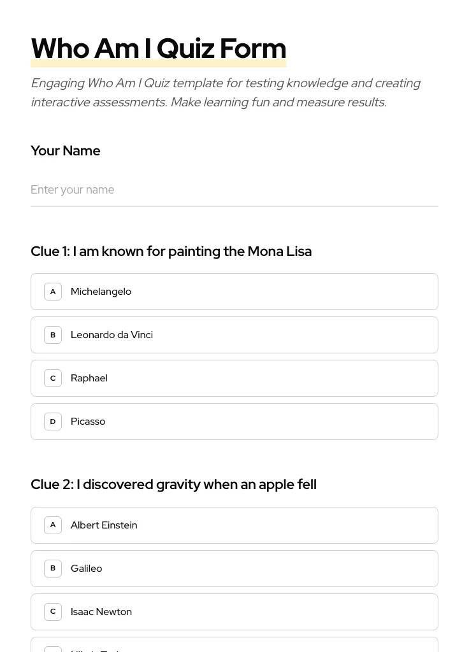This screenshot has height=652, width=469.
Task: Select the Picasso answer text
Action: click(x=88, y=422)
